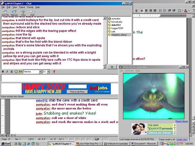Click the Find a Job Now button
Screen dimensions: 195x146
(77, 92)
